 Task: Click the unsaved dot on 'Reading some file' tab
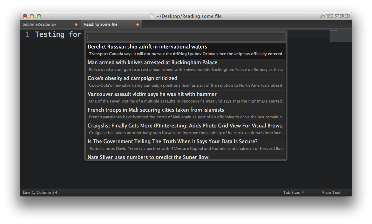pos(137,25)
